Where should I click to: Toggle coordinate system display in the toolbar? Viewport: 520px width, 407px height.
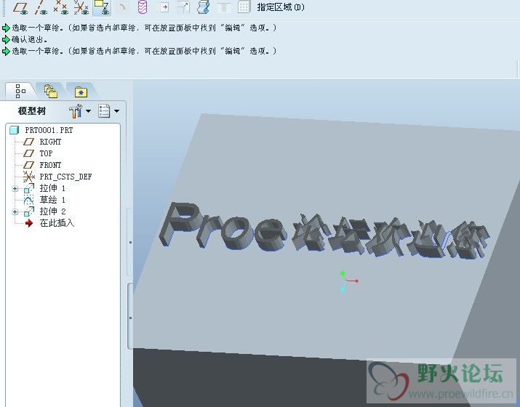81,7
